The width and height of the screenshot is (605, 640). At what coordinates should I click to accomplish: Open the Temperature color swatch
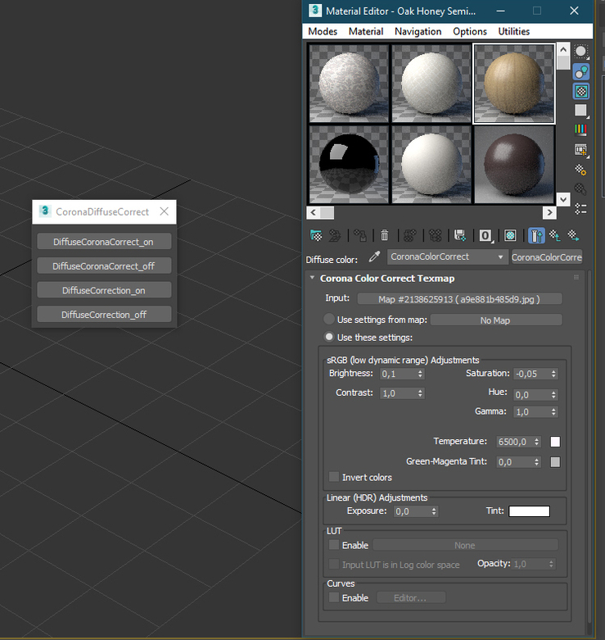(x=555, y=442)
